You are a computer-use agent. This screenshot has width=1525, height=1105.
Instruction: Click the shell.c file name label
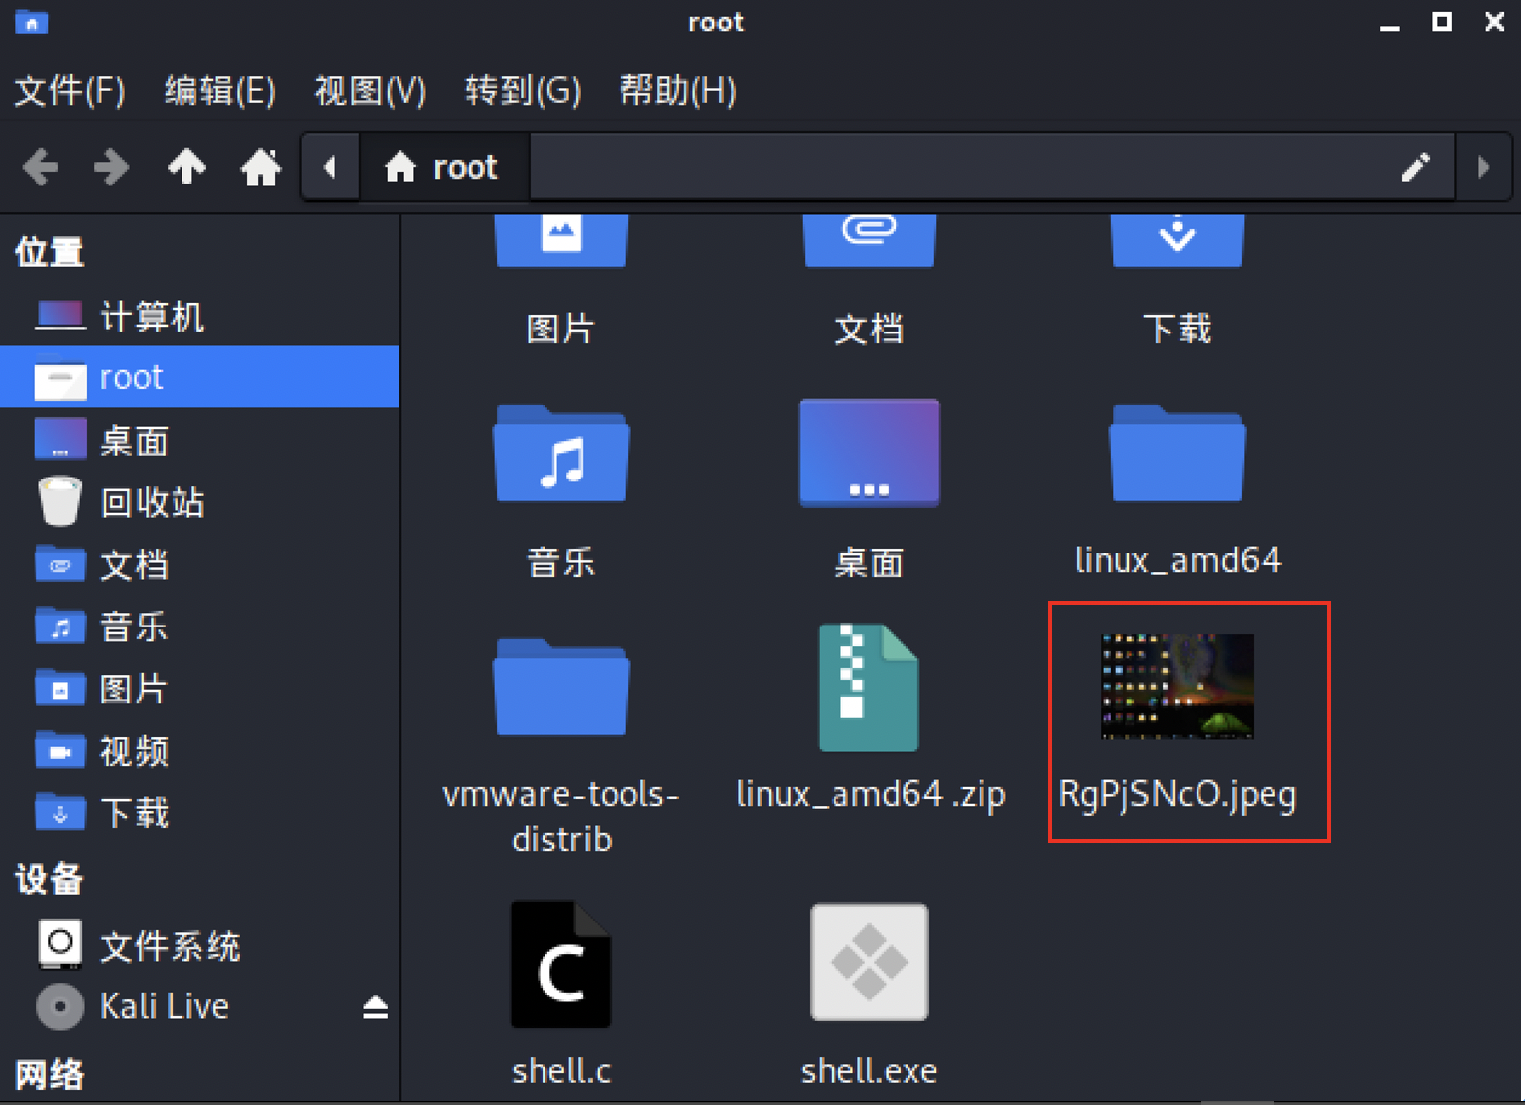561,1070
